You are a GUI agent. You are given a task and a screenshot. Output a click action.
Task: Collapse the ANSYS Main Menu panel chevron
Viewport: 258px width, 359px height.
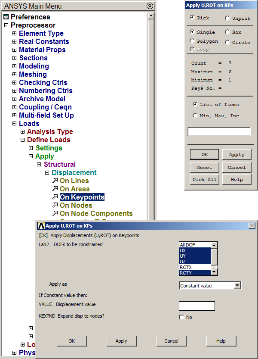149,6
